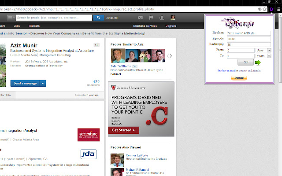Open Business Services menu

coord(145,26)
